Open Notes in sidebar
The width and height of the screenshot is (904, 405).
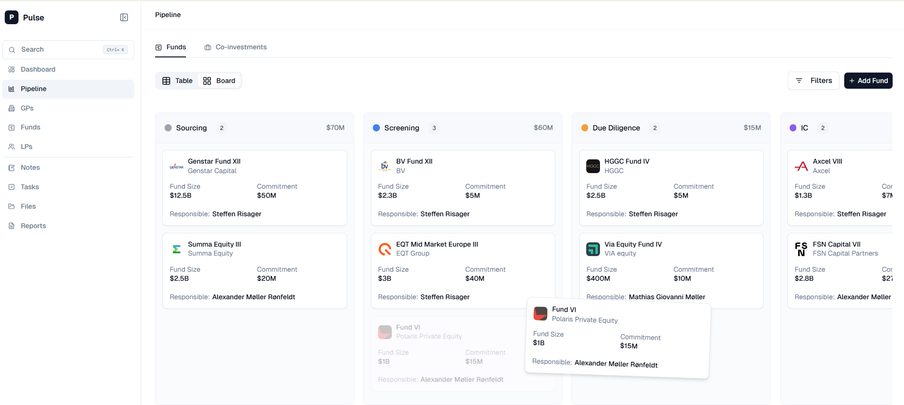point(68,167)
